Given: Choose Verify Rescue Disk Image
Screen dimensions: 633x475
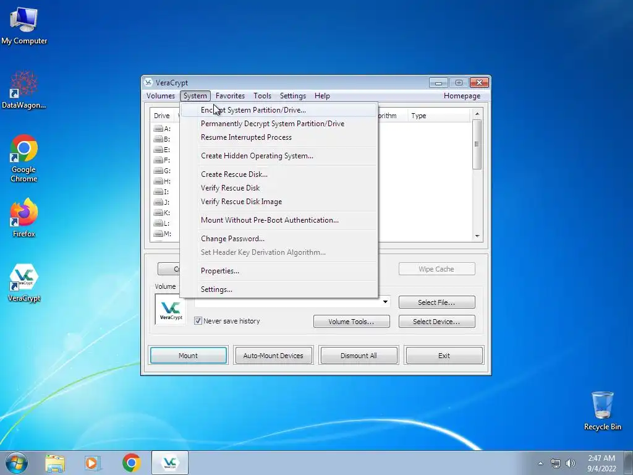Looking at the screenshot, I should point(279,202).
